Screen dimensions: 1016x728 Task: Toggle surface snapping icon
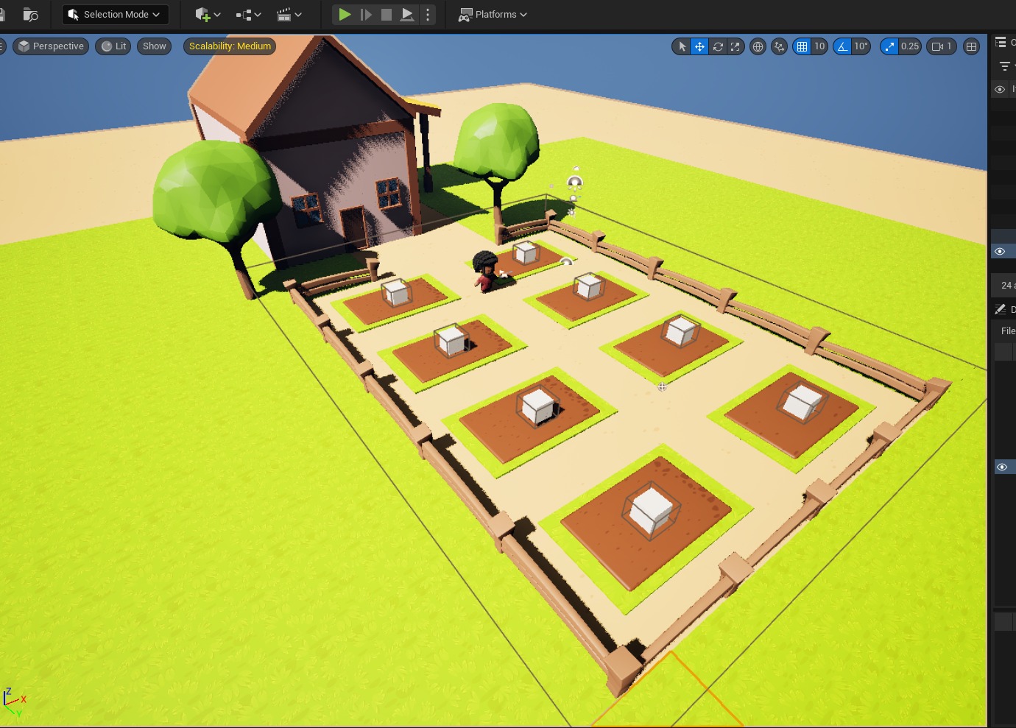click(x=779, y=46)
